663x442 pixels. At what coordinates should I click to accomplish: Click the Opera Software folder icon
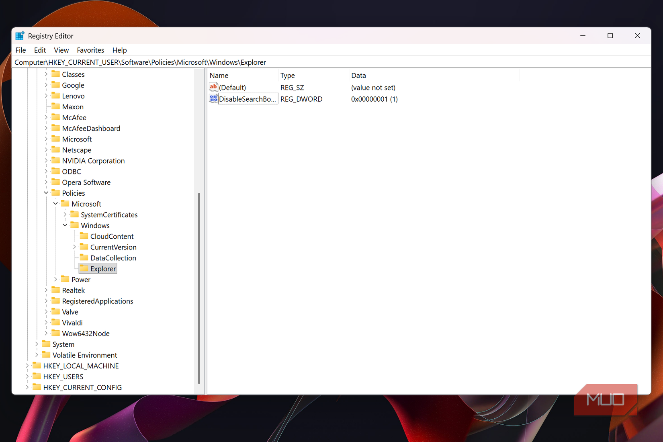coord(56,182)
